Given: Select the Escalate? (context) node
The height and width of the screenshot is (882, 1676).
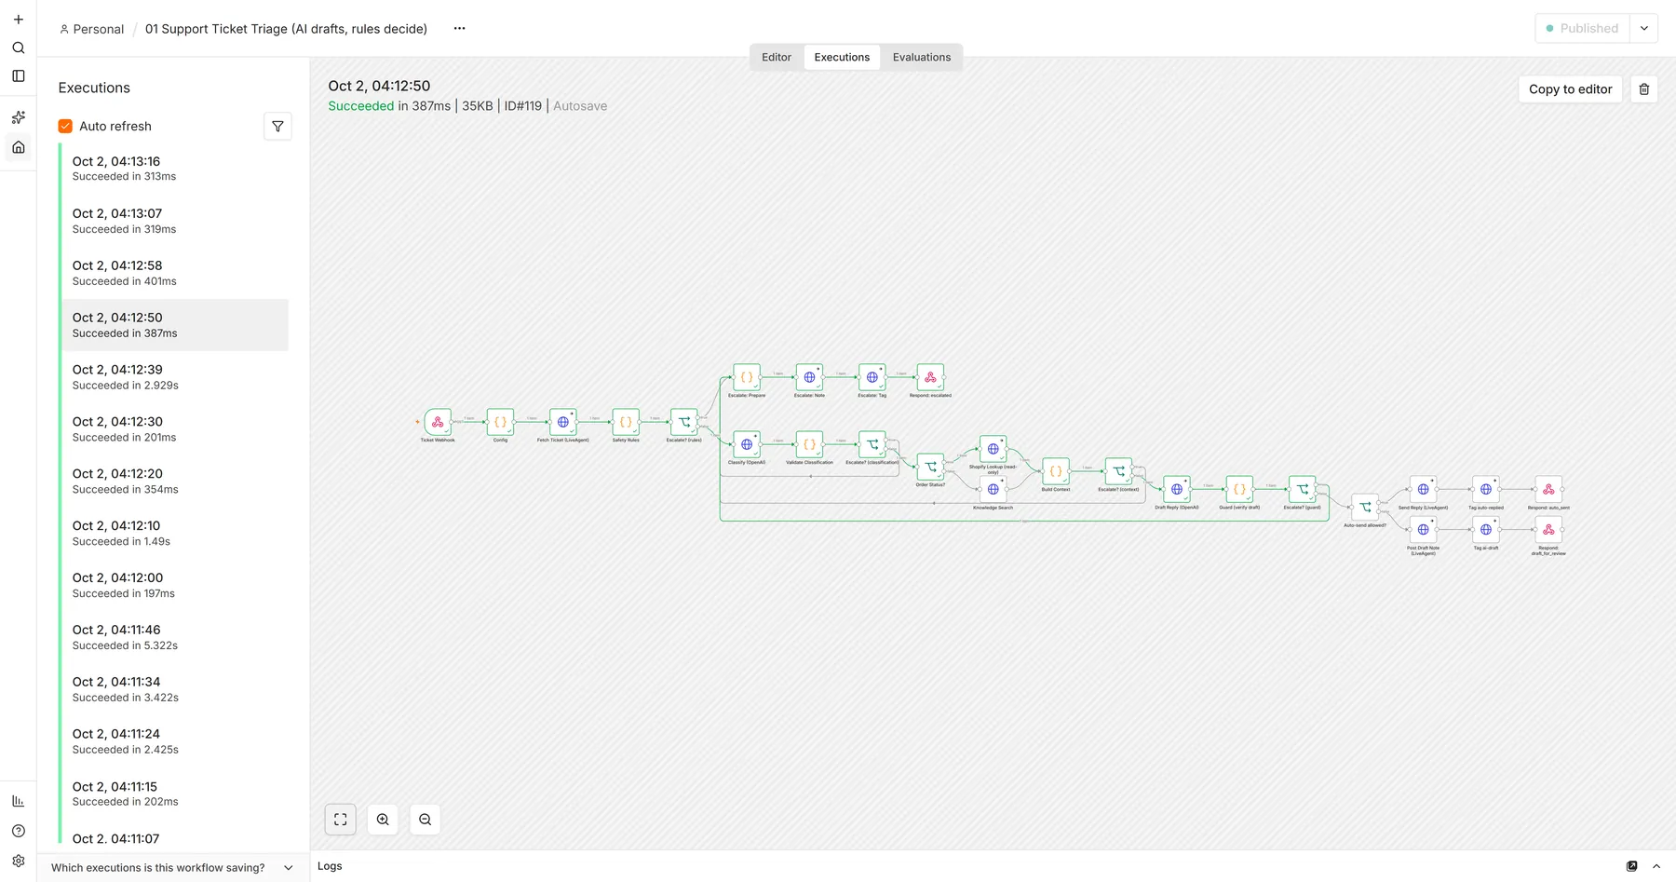Looking at the screenshot, I should pyautogui.click(x=1118, y=471).
